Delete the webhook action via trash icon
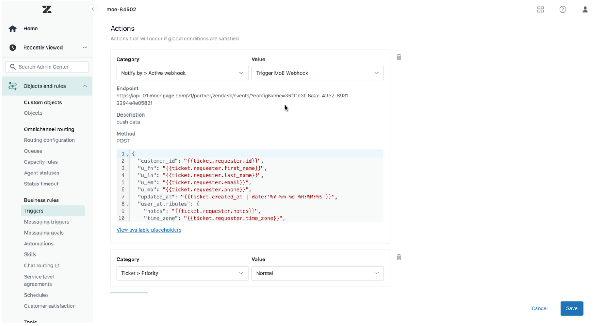Viewport: 616px width, 326px height. point(399,57)
